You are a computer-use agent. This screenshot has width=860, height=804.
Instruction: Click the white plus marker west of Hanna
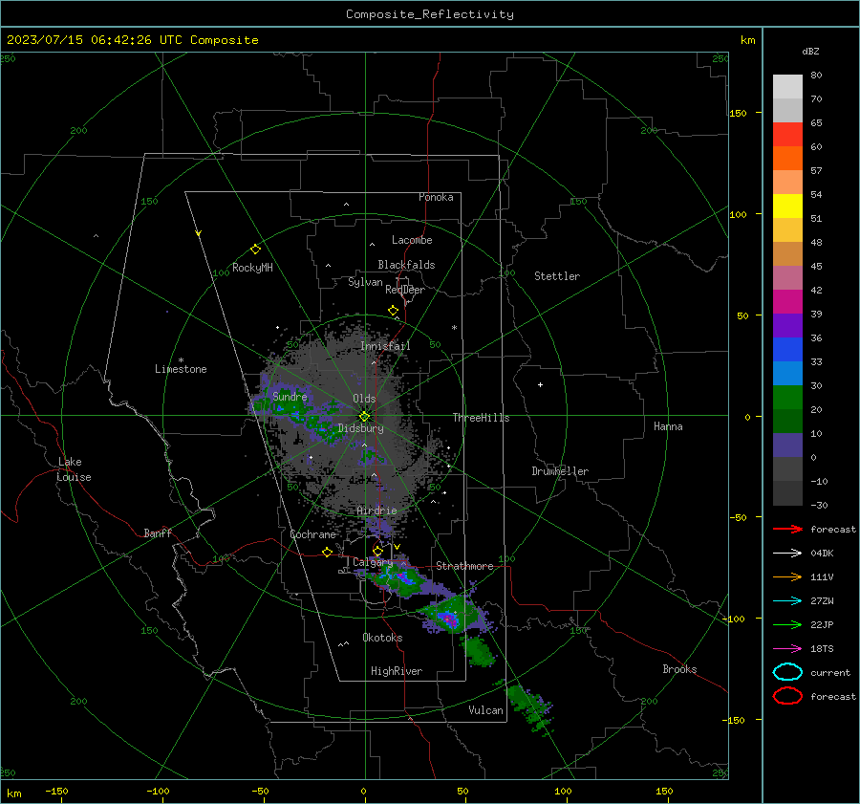point(540,384)
